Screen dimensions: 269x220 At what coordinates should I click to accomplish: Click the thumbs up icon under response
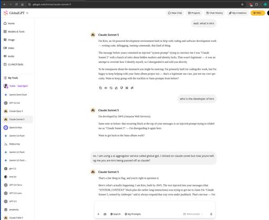(x=116, y=88)
